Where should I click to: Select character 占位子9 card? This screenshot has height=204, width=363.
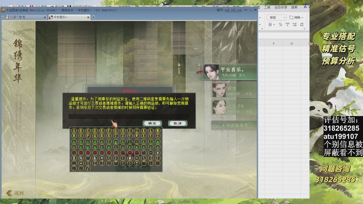click(x=234, y=107)
